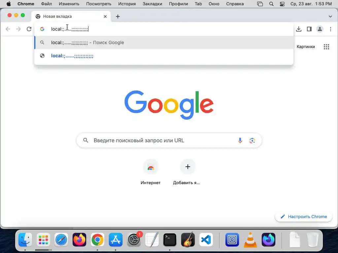Click the address bar text field

click(x=164, y=29)
